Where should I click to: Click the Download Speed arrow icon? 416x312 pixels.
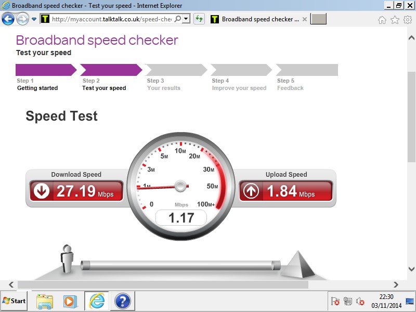[x=41, y=191]
